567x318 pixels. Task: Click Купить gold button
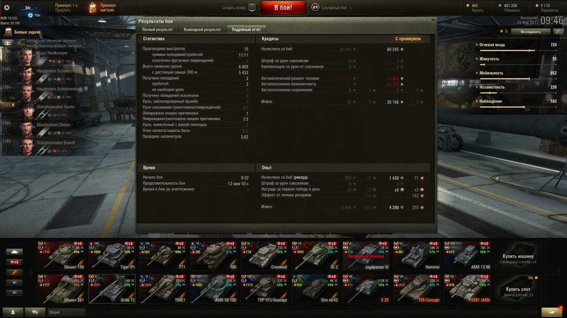[x=478, y=10]
